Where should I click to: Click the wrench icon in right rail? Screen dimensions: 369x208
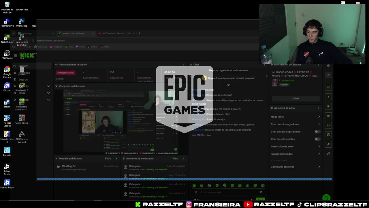pyautogui.click(x=328, y=144)
